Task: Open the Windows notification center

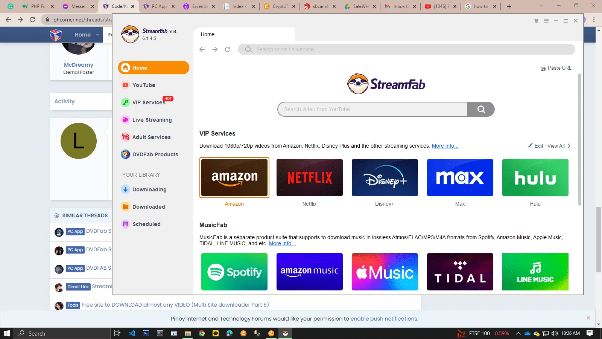Action: coord(590,333)
